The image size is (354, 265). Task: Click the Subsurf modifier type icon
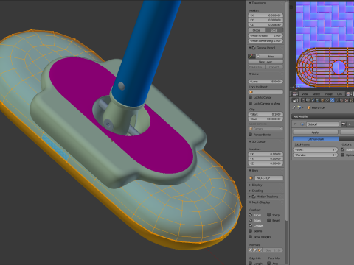[302, 124]
